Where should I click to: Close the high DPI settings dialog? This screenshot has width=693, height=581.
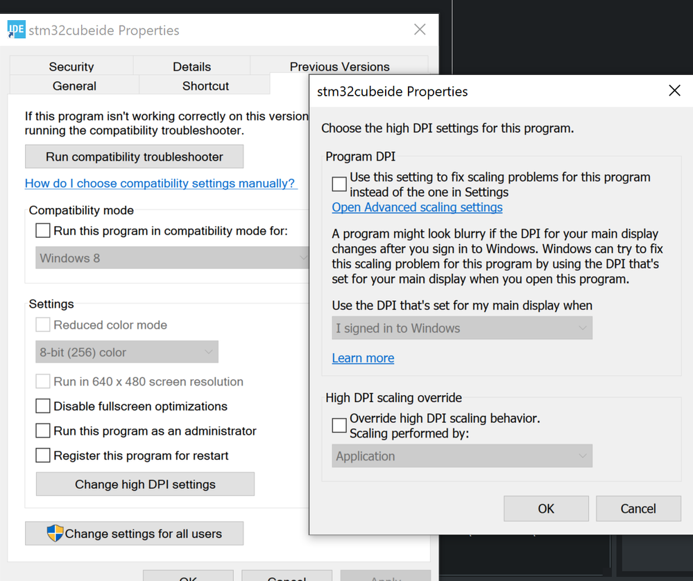click(x=674, y=91)
